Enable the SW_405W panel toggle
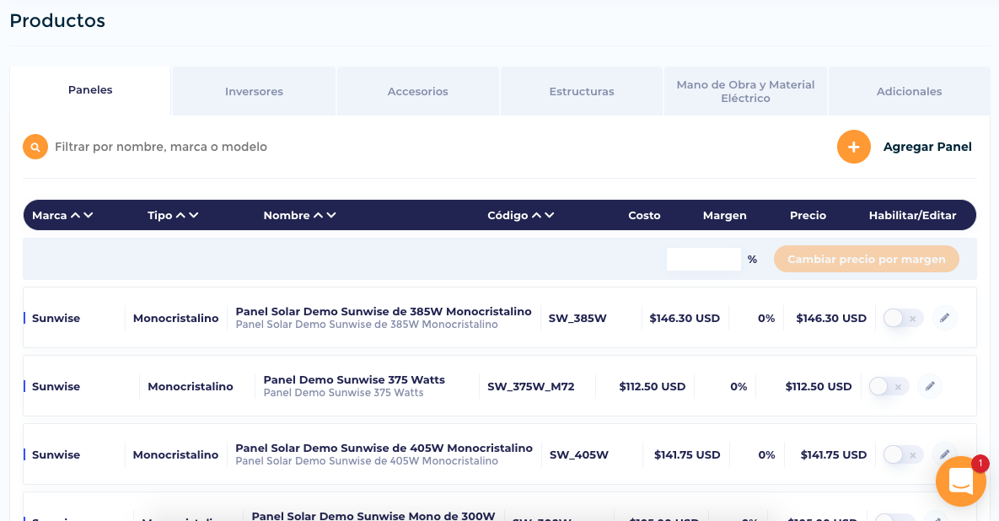Screen dimensions: 999x521 [x=903, y=454]
